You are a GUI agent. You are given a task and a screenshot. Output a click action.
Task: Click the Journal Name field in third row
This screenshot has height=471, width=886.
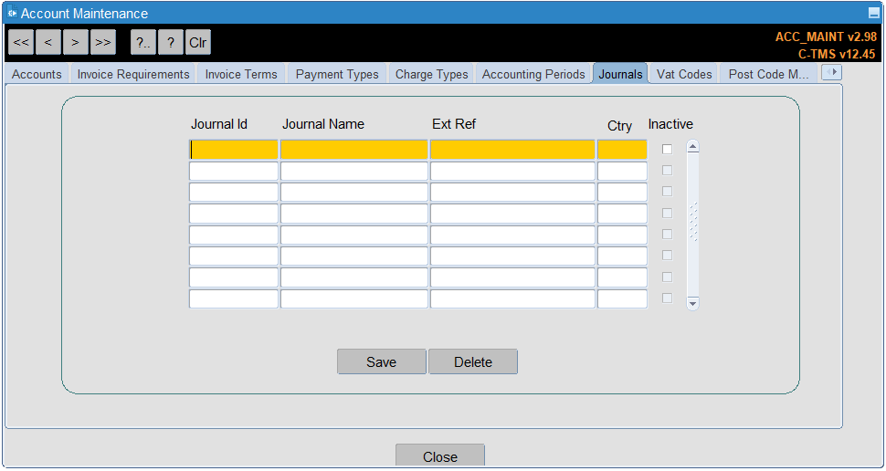coord(353,192)
